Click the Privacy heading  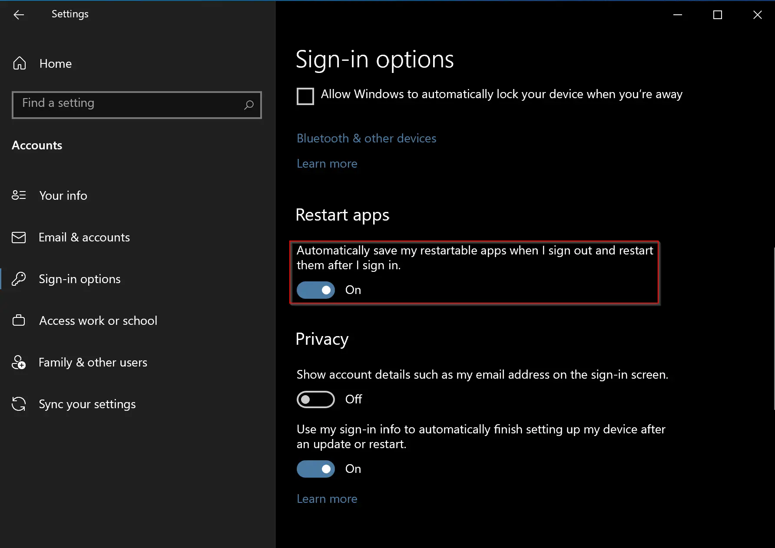322,339
